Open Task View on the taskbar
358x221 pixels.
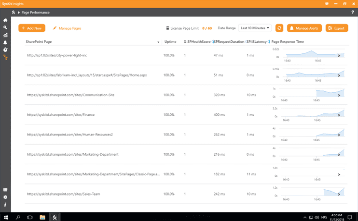click(x=30, y=217)
